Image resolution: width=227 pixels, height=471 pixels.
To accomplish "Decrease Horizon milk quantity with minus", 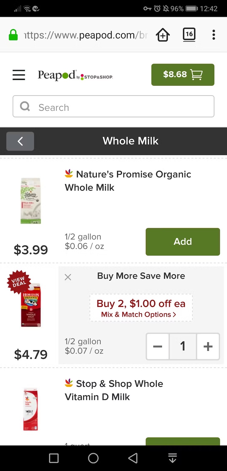I will tap(158, 346).
